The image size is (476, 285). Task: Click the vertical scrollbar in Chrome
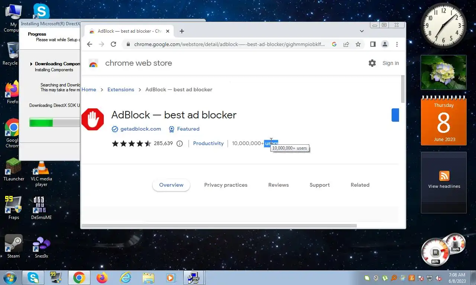403,89
